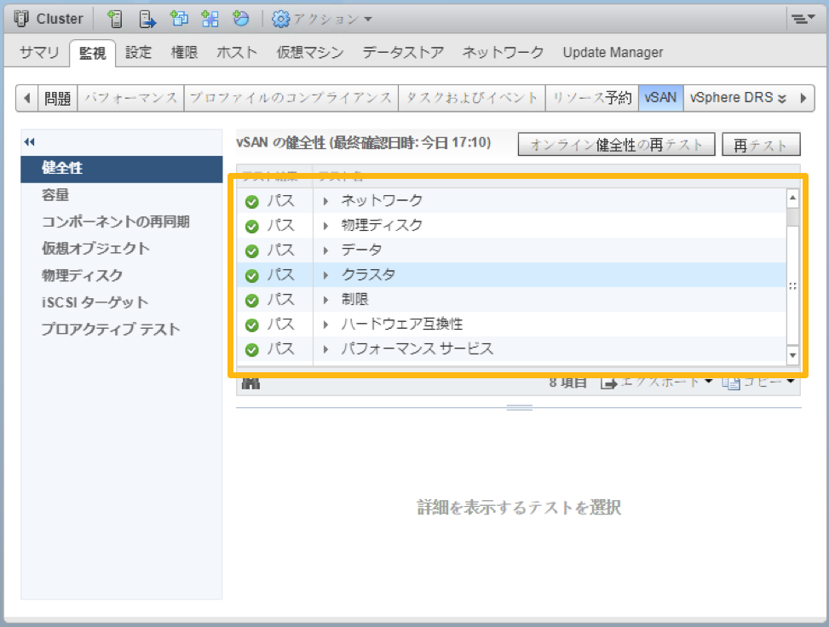Viewport: 829px width, 627px height.
Task: Click the pass icon of ハードウェア互換性 row
Action: pyautogui.click(x=252, y=325)
